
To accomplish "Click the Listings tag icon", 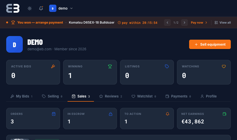I will tap(167, 66).
